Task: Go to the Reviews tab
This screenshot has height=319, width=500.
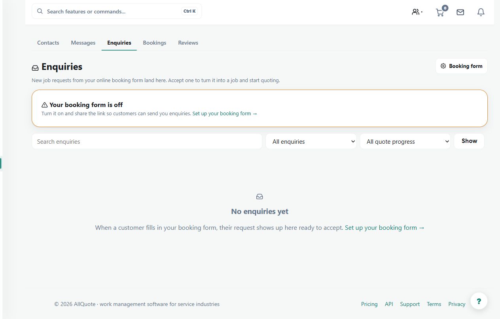Action: click(188, 43)
